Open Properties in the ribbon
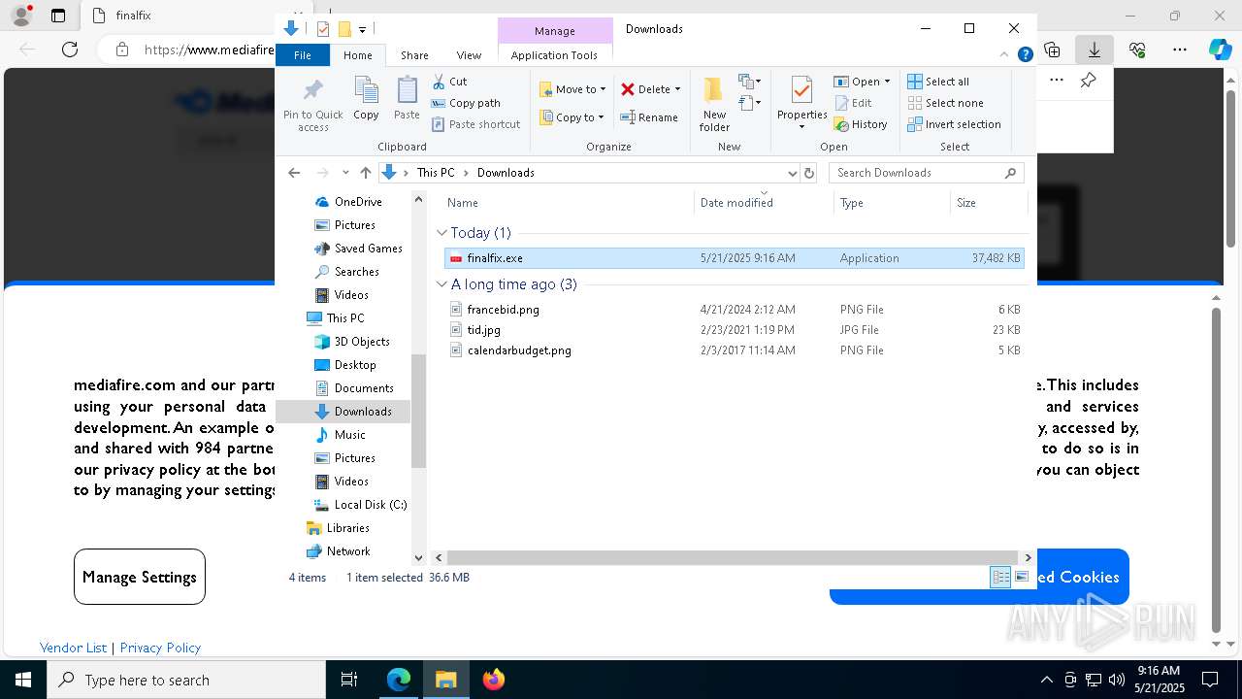This screenshot has height=699, width=1242. pos(801,103)
